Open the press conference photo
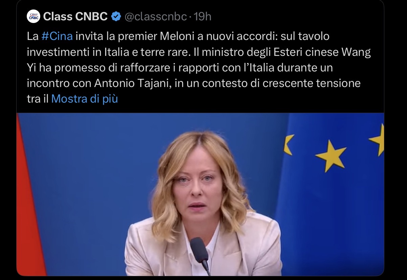Image resolution: width=407 pixels, height=280 pixels. pos(200,194)
